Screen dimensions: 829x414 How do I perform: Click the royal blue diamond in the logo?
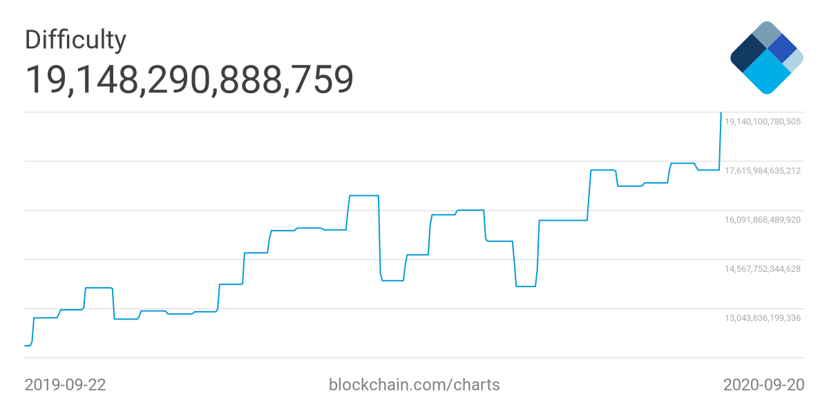point(783,48)
